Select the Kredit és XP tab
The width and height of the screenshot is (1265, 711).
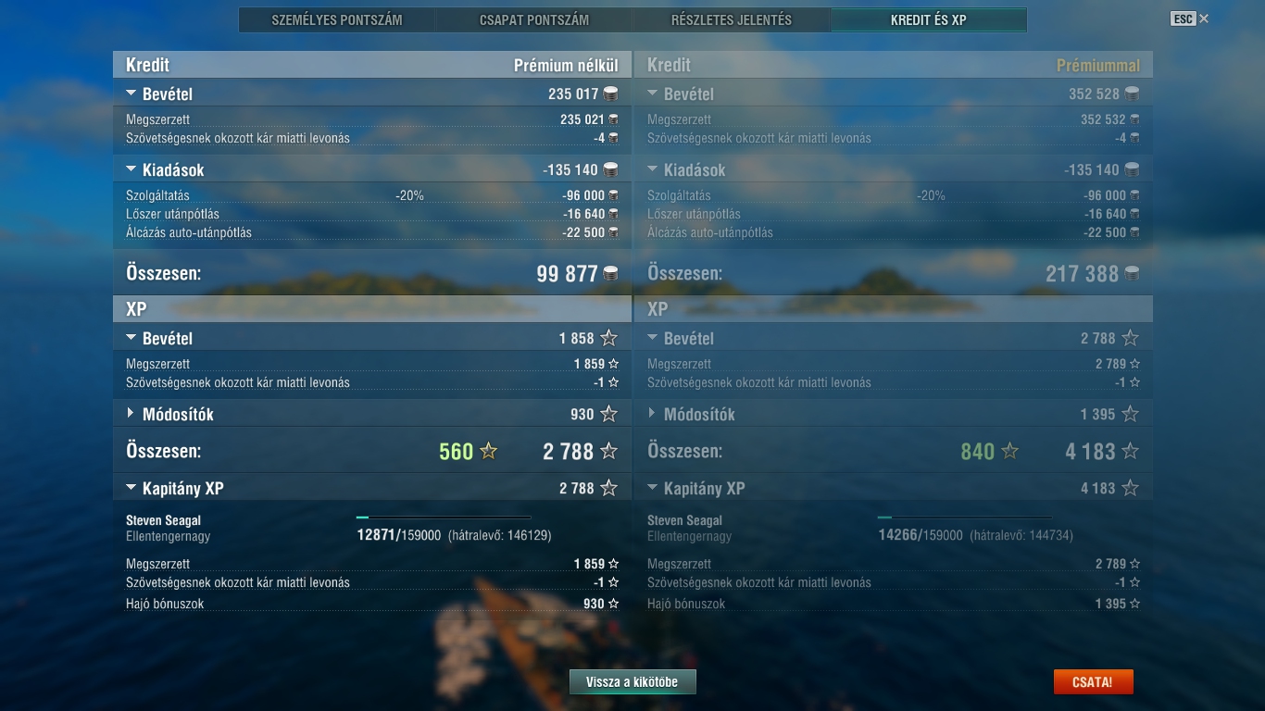tap(929, 19)
